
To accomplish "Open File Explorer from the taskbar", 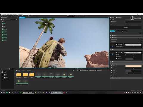I will 35,92.
